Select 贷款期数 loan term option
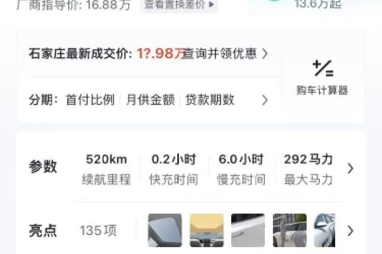The height and width of the screenshot is (254, 382). (x=210, y=100)
